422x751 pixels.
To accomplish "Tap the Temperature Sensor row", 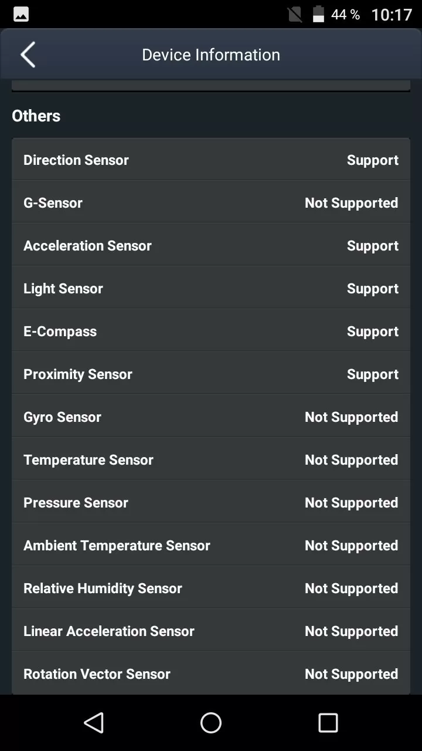I will (211, 460).
